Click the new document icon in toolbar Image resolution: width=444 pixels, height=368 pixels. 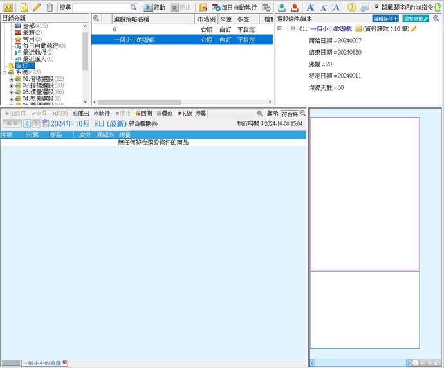(x=24, y=8)
